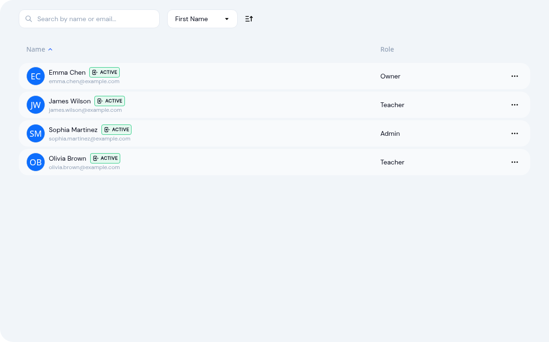Open the First Name sort dropdown
Image resolution: width=549 pixels, height=342 pixels.
click(202, 19)
